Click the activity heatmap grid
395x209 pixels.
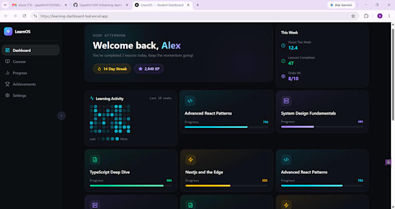pyautogui.click(x=110, y=119)
